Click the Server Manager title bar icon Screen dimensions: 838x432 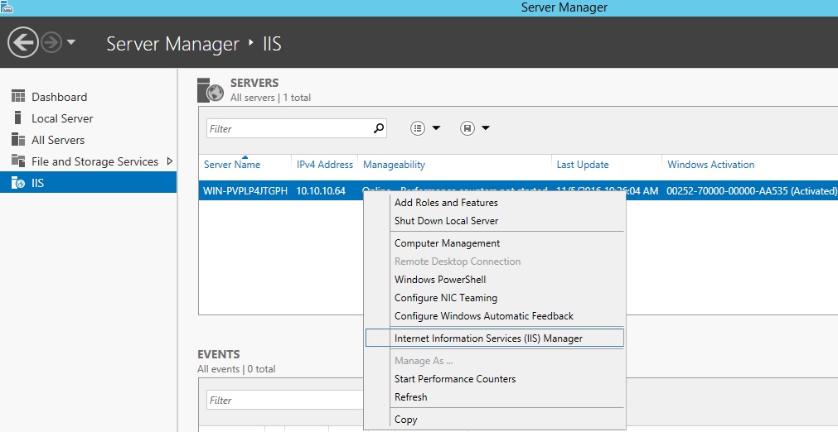tap(7, 7)
